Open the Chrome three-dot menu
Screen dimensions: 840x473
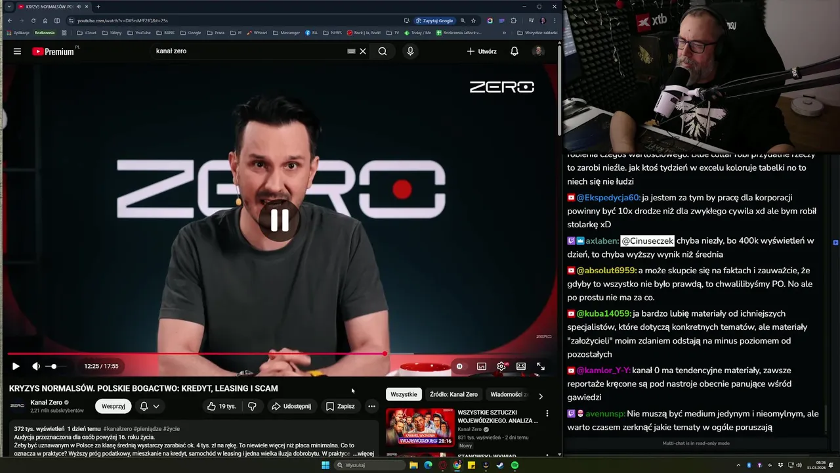(x=555, y=20)
